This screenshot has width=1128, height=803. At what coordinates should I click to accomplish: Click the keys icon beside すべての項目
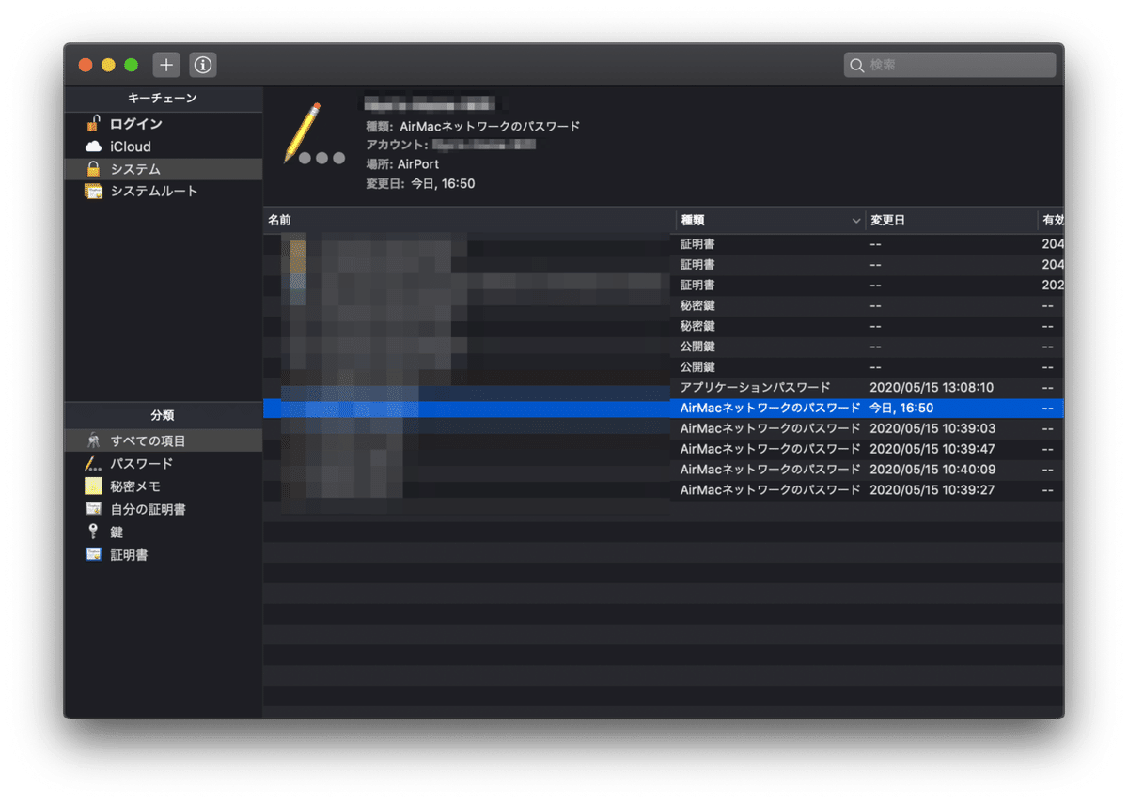[93, 440]
